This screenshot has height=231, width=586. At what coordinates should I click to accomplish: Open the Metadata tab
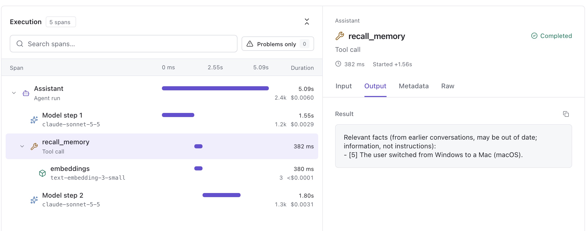click(x=414, y=86)
